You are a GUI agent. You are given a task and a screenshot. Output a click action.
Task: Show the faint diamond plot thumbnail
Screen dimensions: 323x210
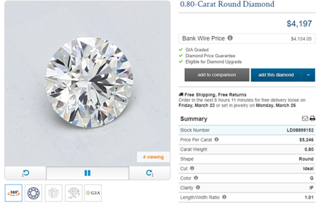coord(54,193)
